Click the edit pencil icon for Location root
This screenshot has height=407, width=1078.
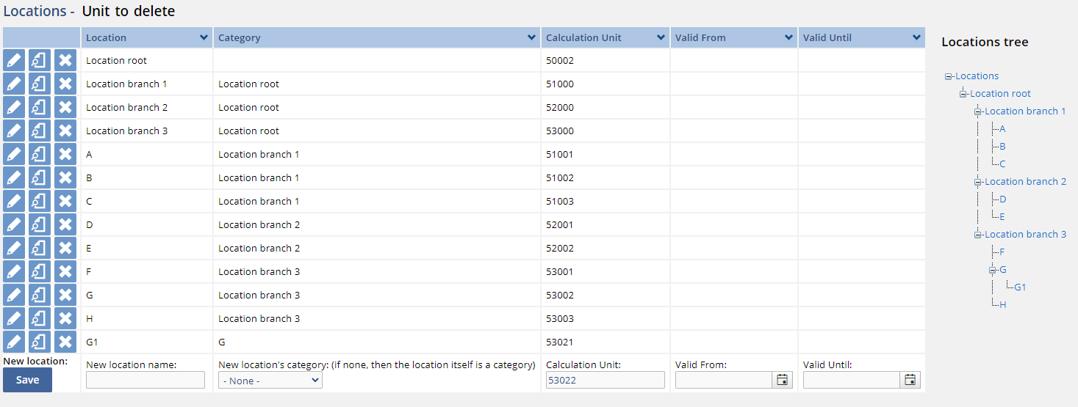point(14,61)
